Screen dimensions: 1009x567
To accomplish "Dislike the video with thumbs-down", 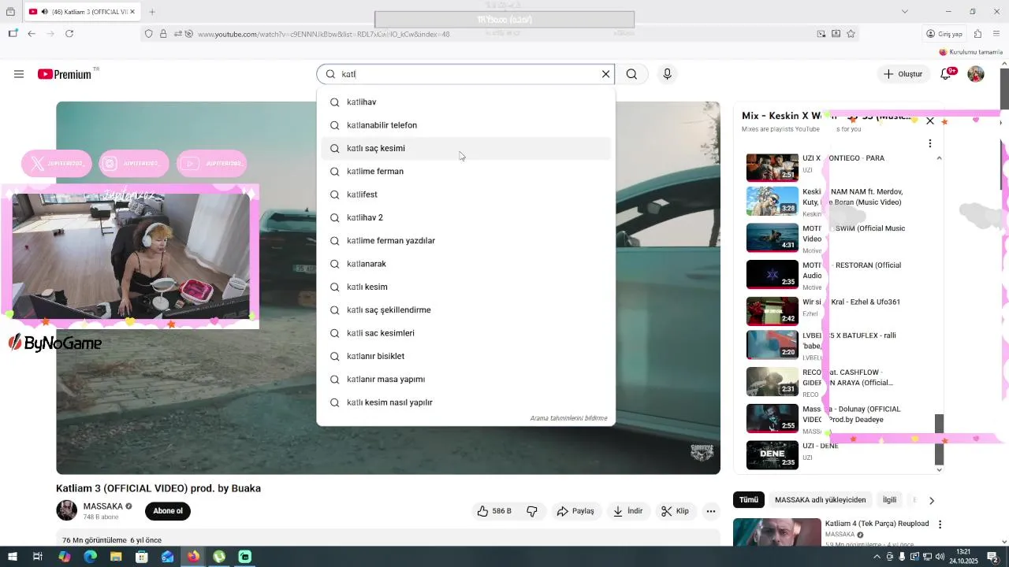I will [532, 511].
